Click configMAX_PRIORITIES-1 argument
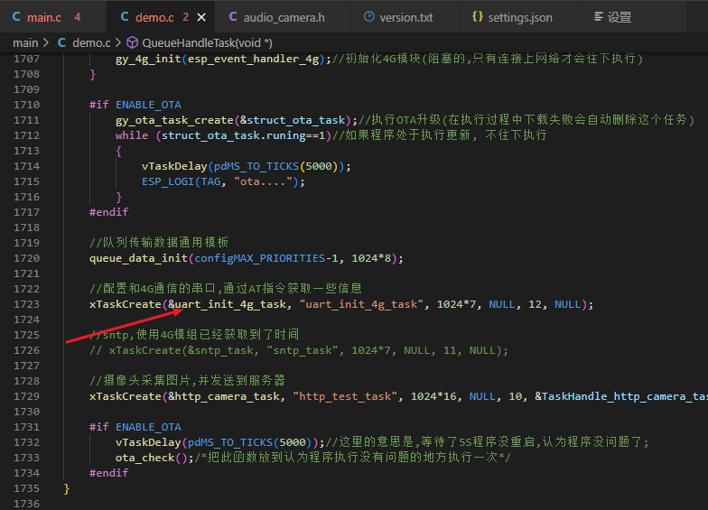The image size is (708, 510). [x=265, y=258]
